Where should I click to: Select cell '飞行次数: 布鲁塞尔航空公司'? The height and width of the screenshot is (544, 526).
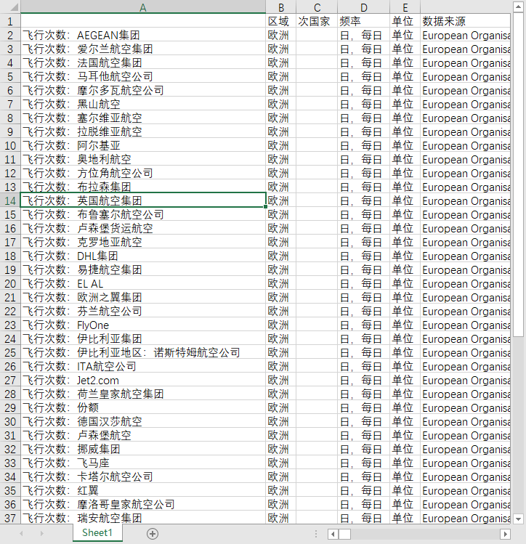(143, 214)
